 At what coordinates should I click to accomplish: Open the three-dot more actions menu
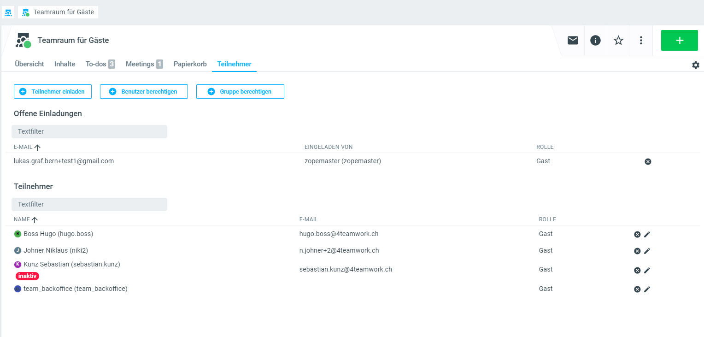pos(641,41)
